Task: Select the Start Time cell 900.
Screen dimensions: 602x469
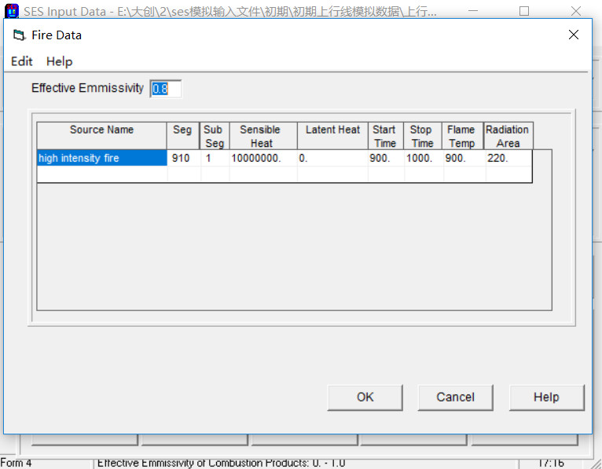Action: pos(386,158)
